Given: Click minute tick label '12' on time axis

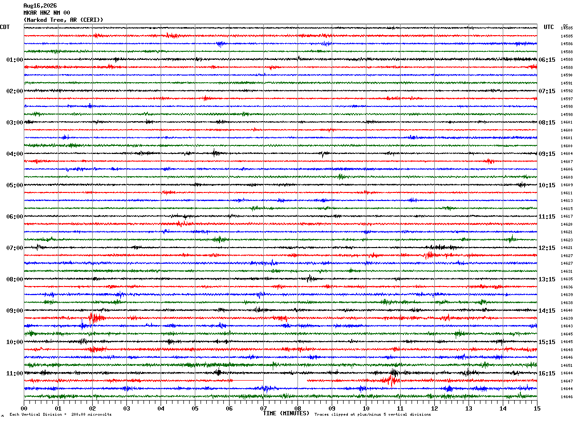Looking at the screenshot, I should click(434, 409).
